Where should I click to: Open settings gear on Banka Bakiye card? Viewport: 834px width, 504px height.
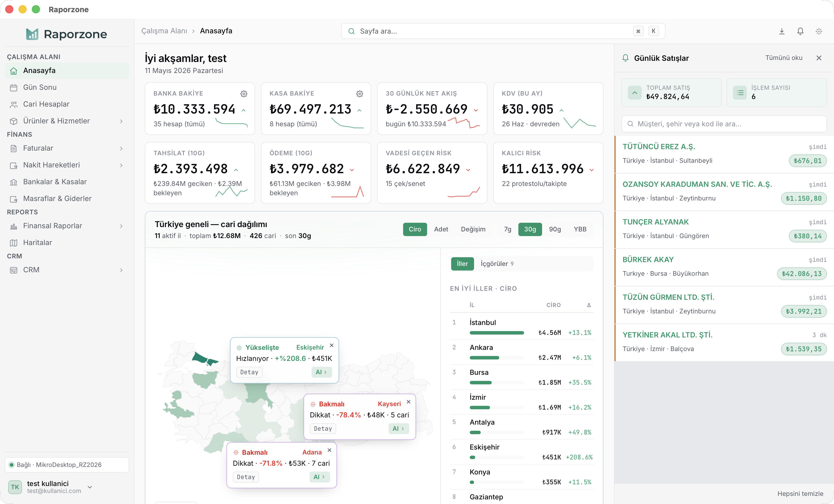pyautogui.click(x=244, y=94)
